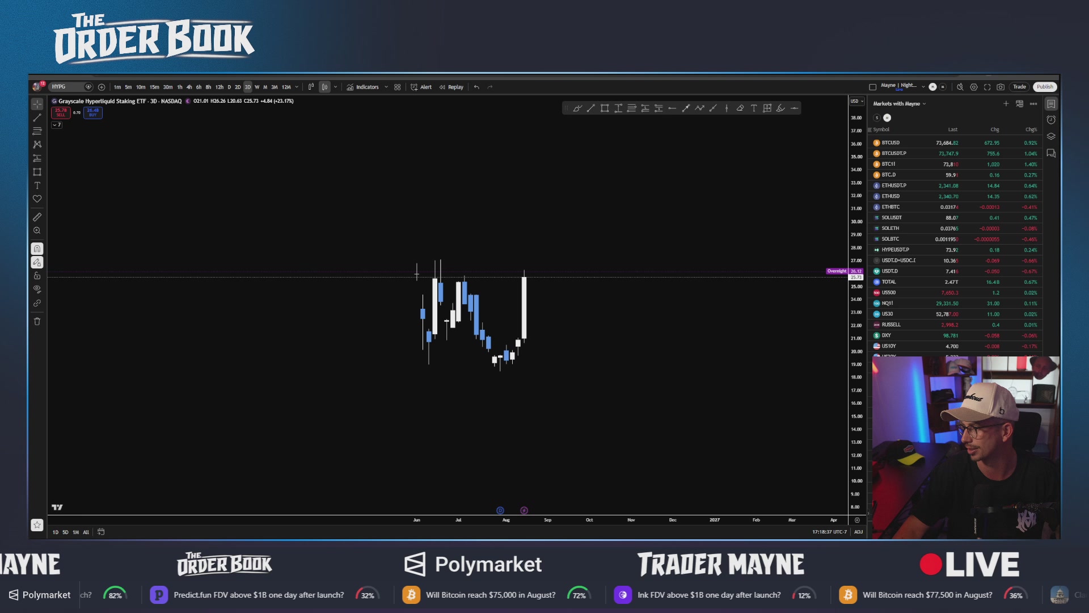
Task: Open the alerts clock icon in right sidebar
Action: (x=1051, y=120)
